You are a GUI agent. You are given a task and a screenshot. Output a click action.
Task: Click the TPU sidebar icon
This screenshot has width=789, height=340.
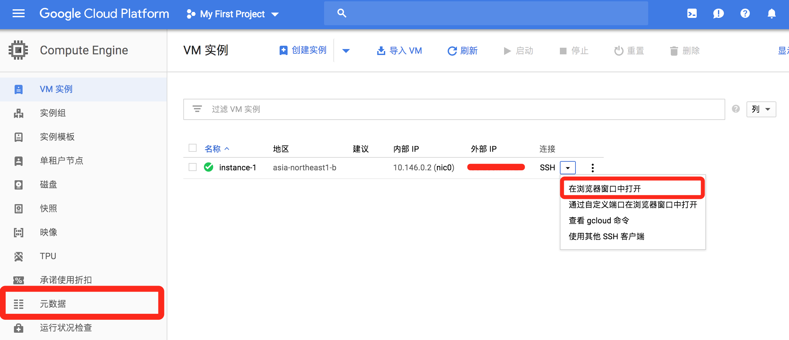coord(19,256)
